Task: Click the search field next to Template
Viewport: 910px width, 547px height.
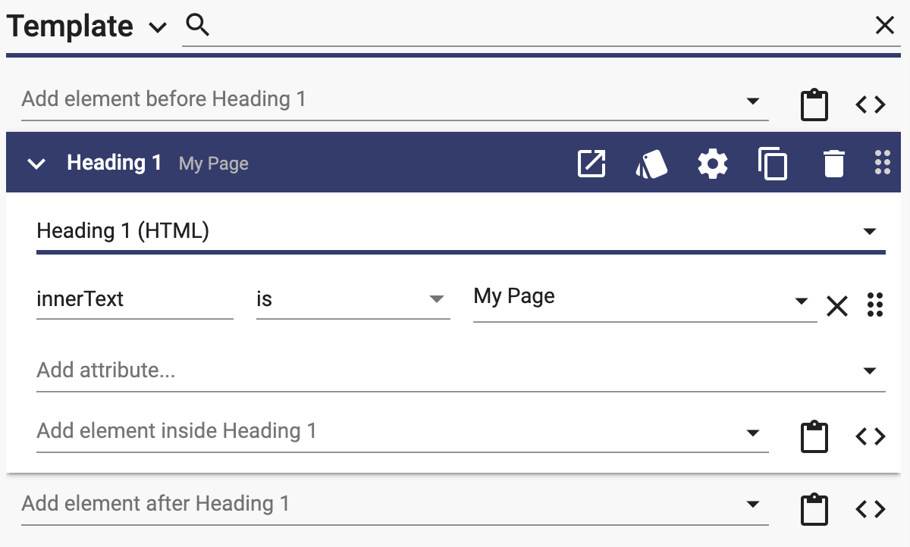Action: point(541,27)
